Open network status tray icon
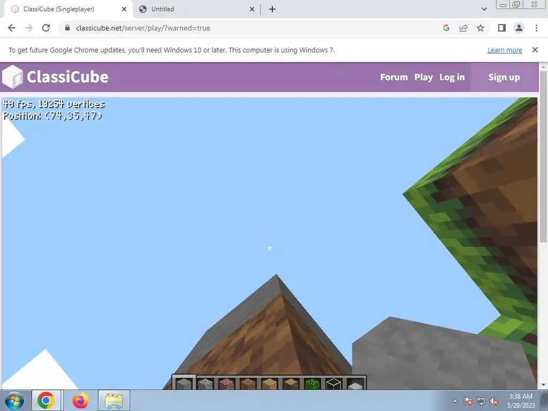 481,401
